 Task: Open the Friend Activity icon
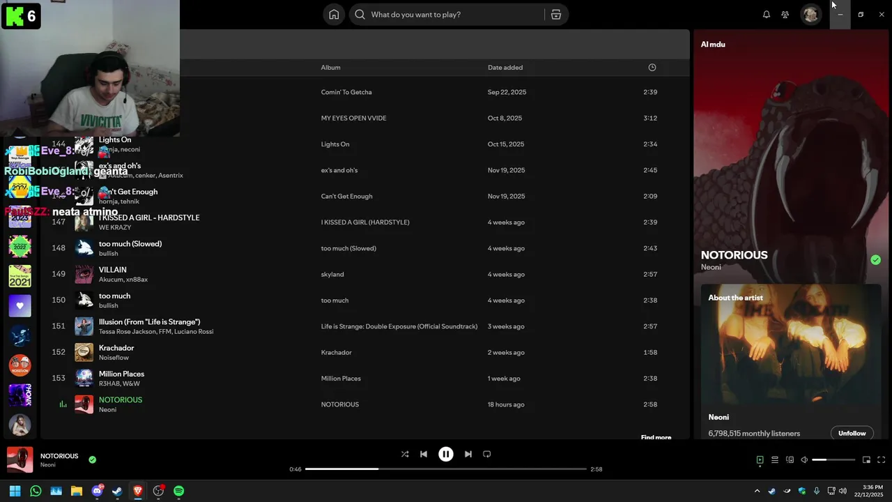pyautogui.click(x=785, y=15)
